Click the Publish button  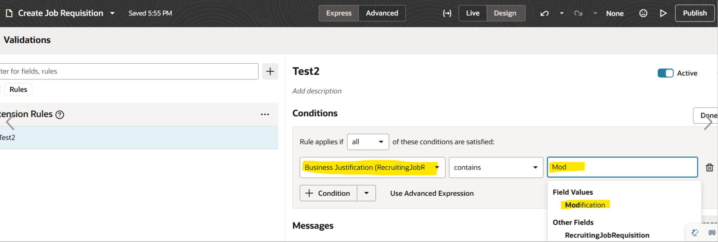[695, 13]
